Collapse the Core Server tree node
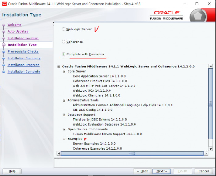Image resolution: width=216 pixels, height=176 pixels. [x=64, y=71]
